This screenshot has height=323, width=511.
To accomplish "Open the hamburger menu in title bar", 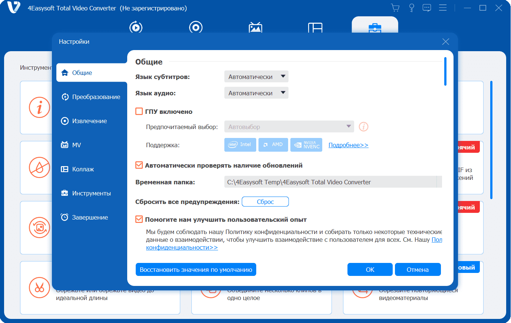I will 443,8.
